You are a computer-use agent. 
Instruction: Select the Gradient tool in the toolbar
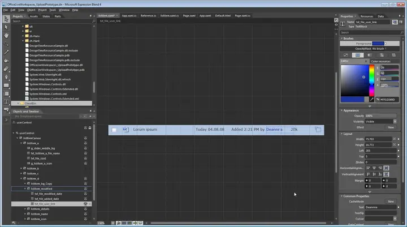(6, 68)
